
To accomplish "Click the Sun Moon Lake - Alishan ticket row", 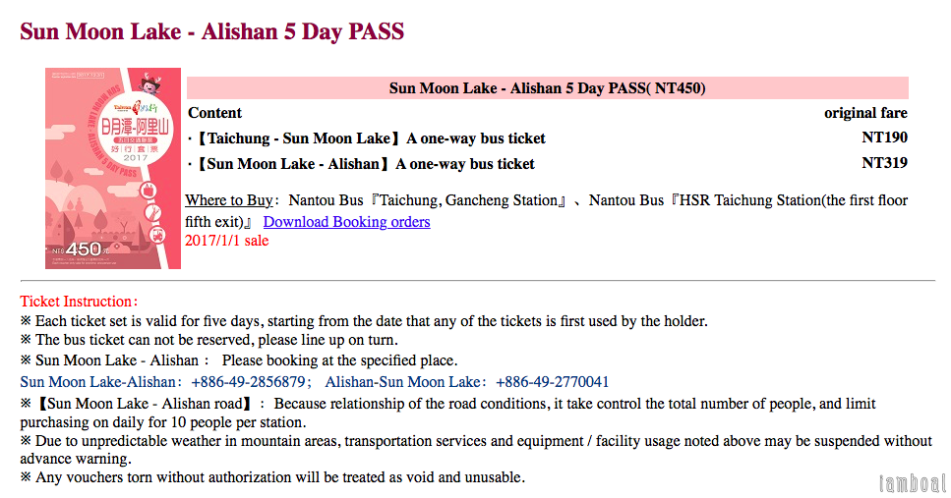I will [x=547, y=164].
